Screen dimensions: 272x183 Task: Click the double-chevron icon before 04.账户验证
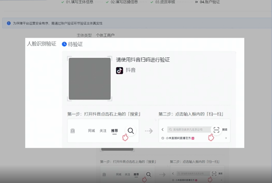pyautogui.click(x=197, y=2)
